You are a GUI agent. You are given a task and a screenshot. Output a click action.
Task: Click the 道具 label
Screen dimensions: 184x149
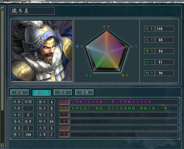[17, 128]
